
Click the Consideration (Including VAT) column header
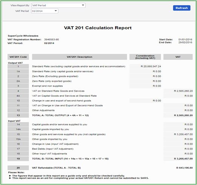145,57
